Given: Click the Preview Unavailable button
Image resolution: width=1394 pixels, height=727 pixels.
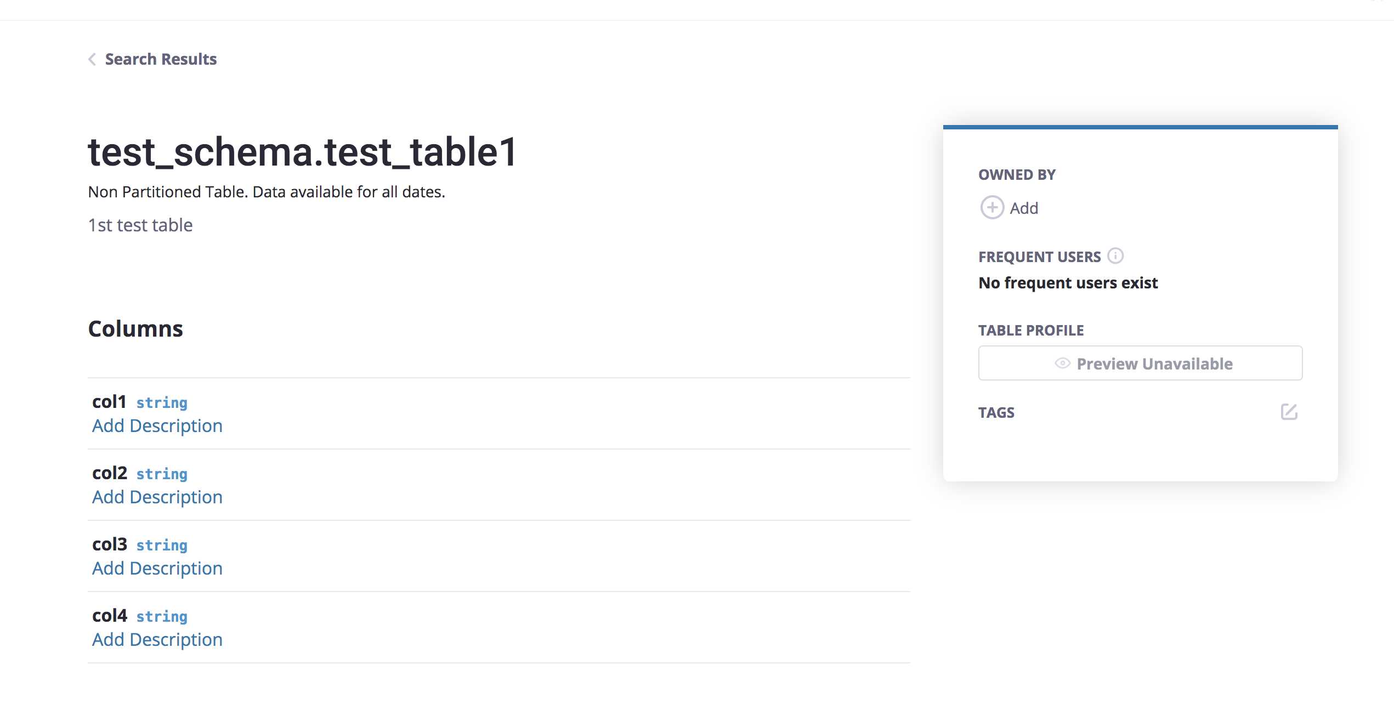Looking at the screenshot, I should tap(1140, 363).
